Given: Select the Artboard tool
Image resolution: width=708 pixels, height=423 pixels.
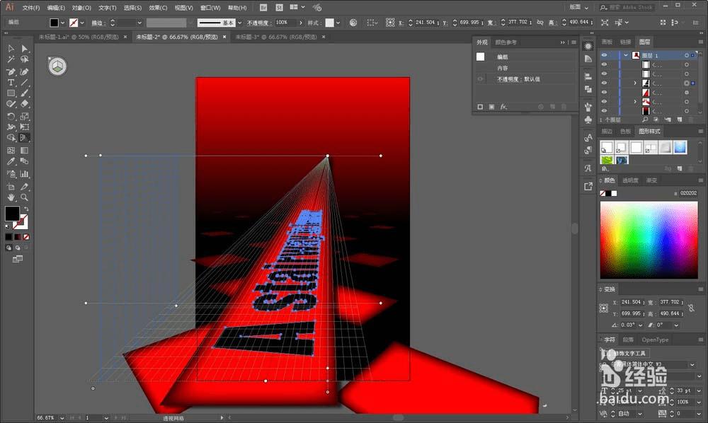Looking at the screenshot, I should point(11,186).
